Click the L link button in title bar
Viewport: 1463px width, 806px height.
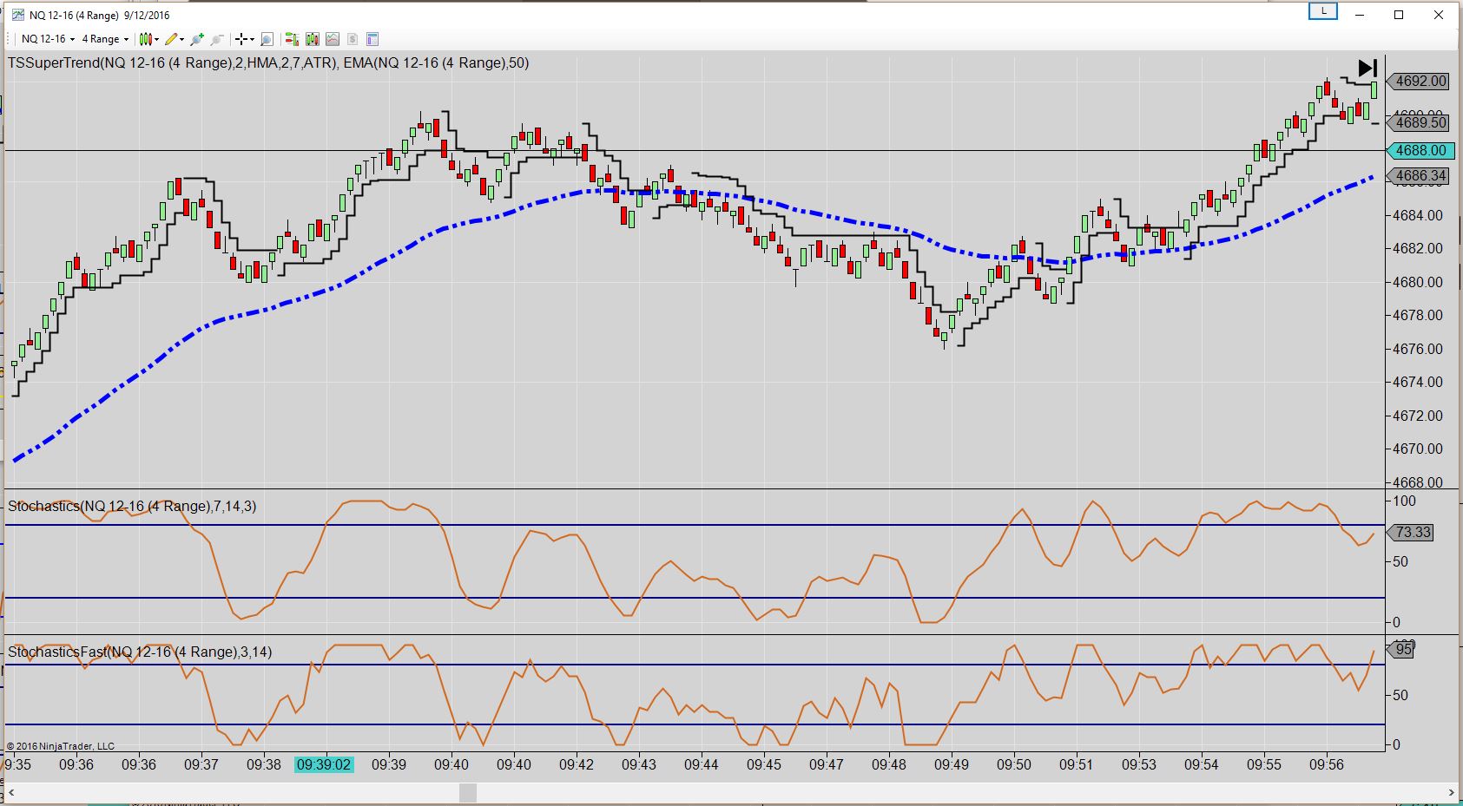(1323, 11)
